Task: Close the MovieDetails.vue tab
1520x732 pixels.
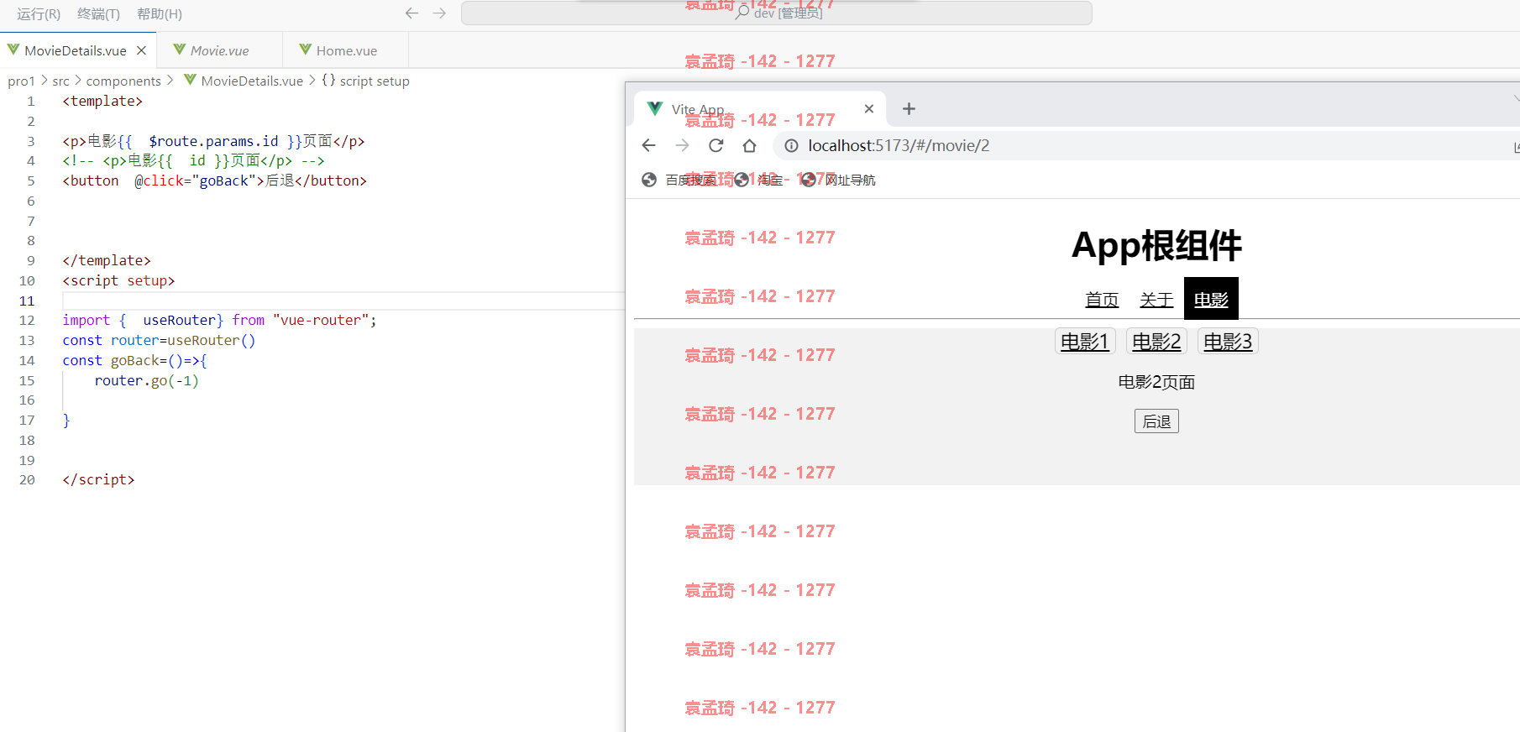Action: pyautogui.click(x=142, y=50)
